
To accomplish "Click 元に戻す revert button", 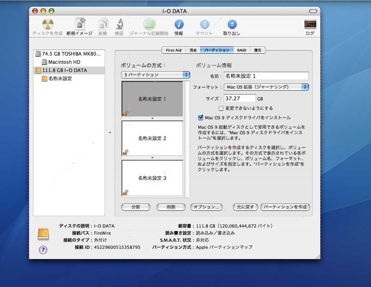I will tap(245, 207).
